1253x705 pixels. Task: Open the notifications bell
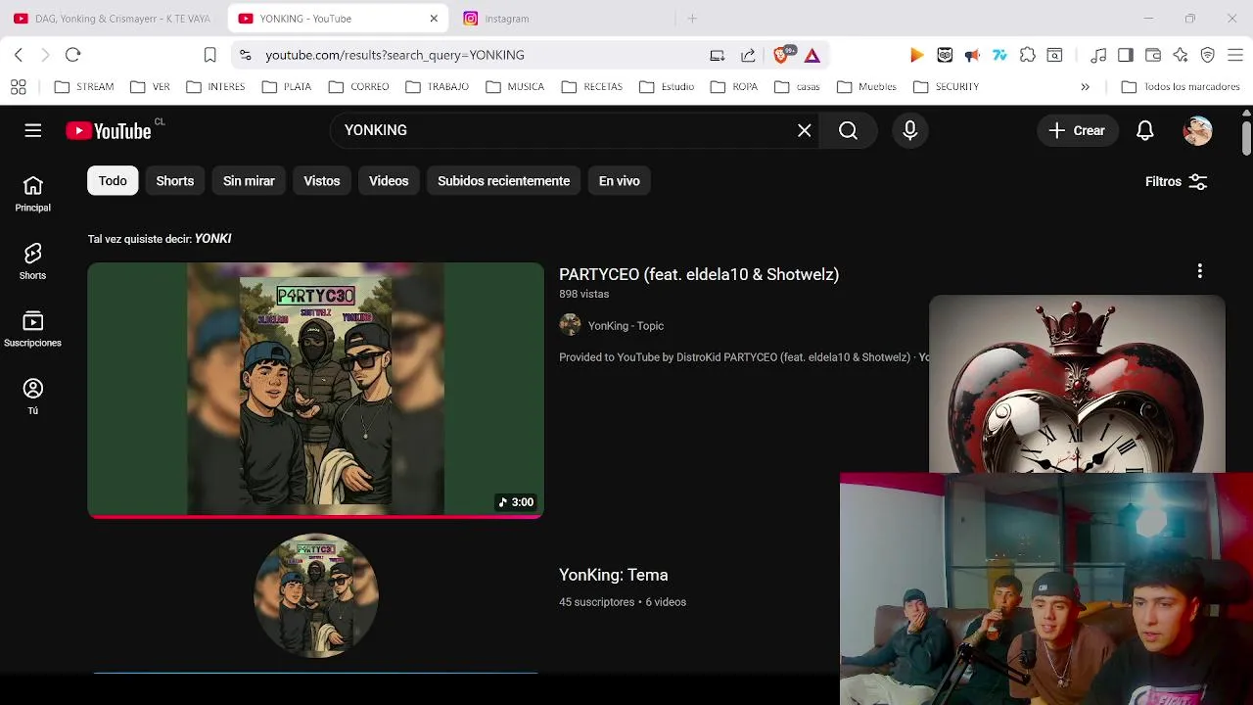tap(1145, 130)
